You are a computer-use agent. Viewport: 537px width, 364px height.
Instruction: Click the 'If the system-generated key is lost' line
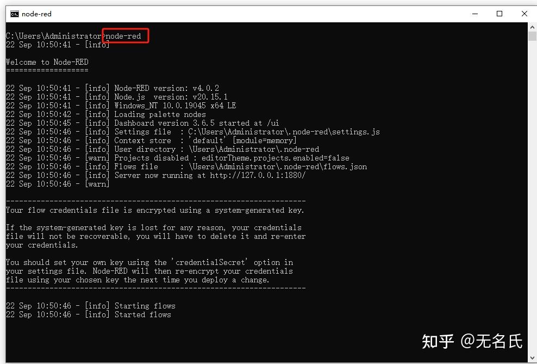pyautogui.click(x=154, y=227)
